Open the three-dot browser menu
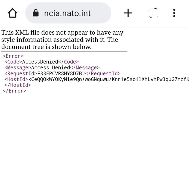Viewport: 189px width, 179px height. point(174,13)
